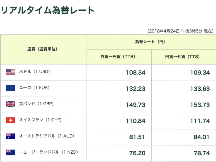Click the EUR TTS rate 133.63

(200, 89)
